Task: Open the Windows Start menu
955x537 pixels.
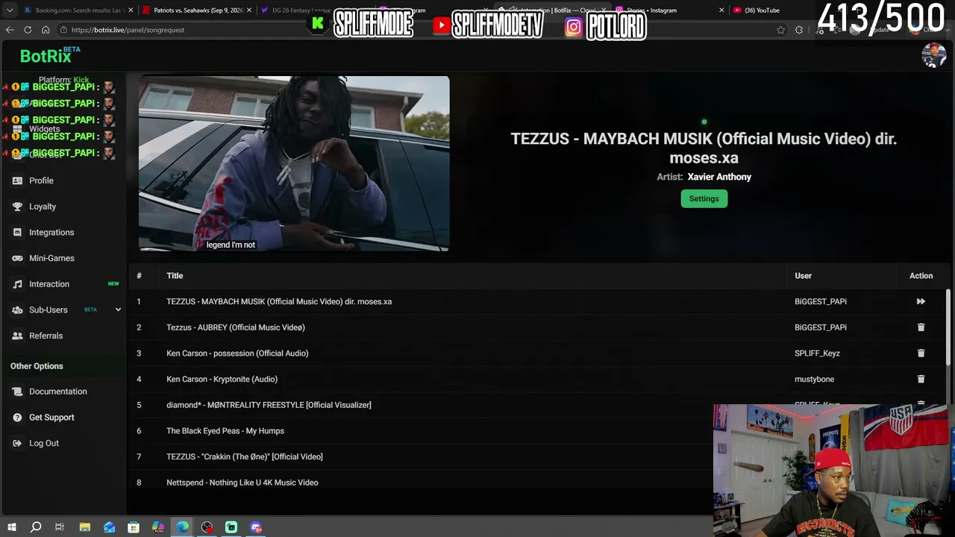Action: click(x=11, y=527)
